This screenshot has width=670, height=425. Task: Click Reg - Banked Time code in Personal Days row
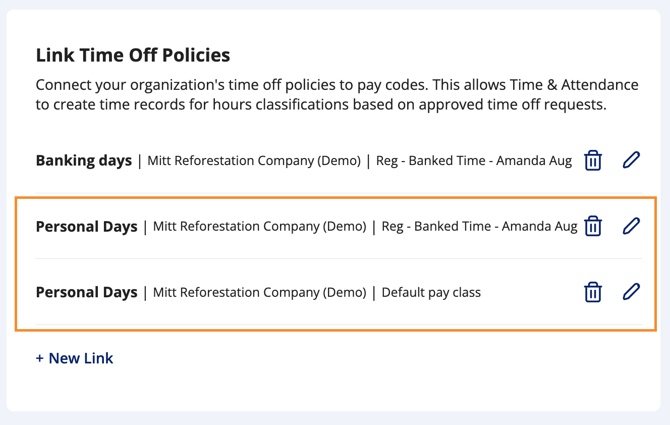point(480,227)
